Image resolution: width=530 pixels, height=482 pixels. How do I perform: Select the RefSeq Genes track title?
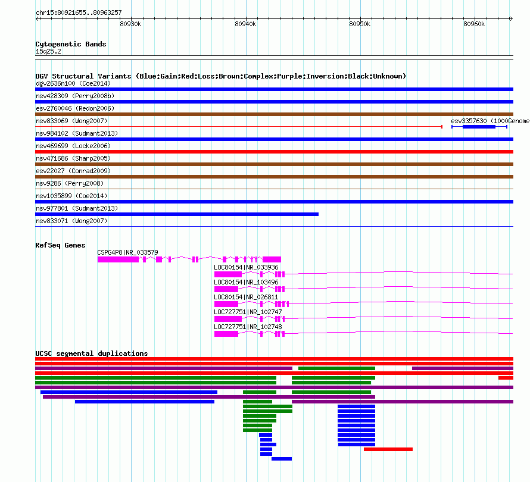coord(61,245)
